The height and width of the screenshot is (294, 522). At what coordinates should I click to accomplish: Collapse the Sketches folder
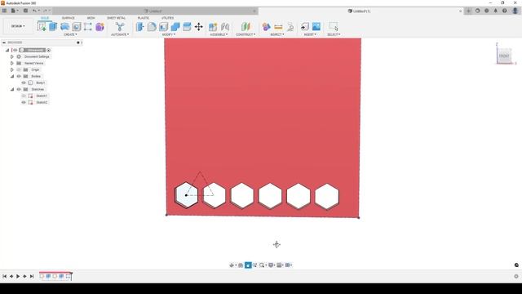12,89
